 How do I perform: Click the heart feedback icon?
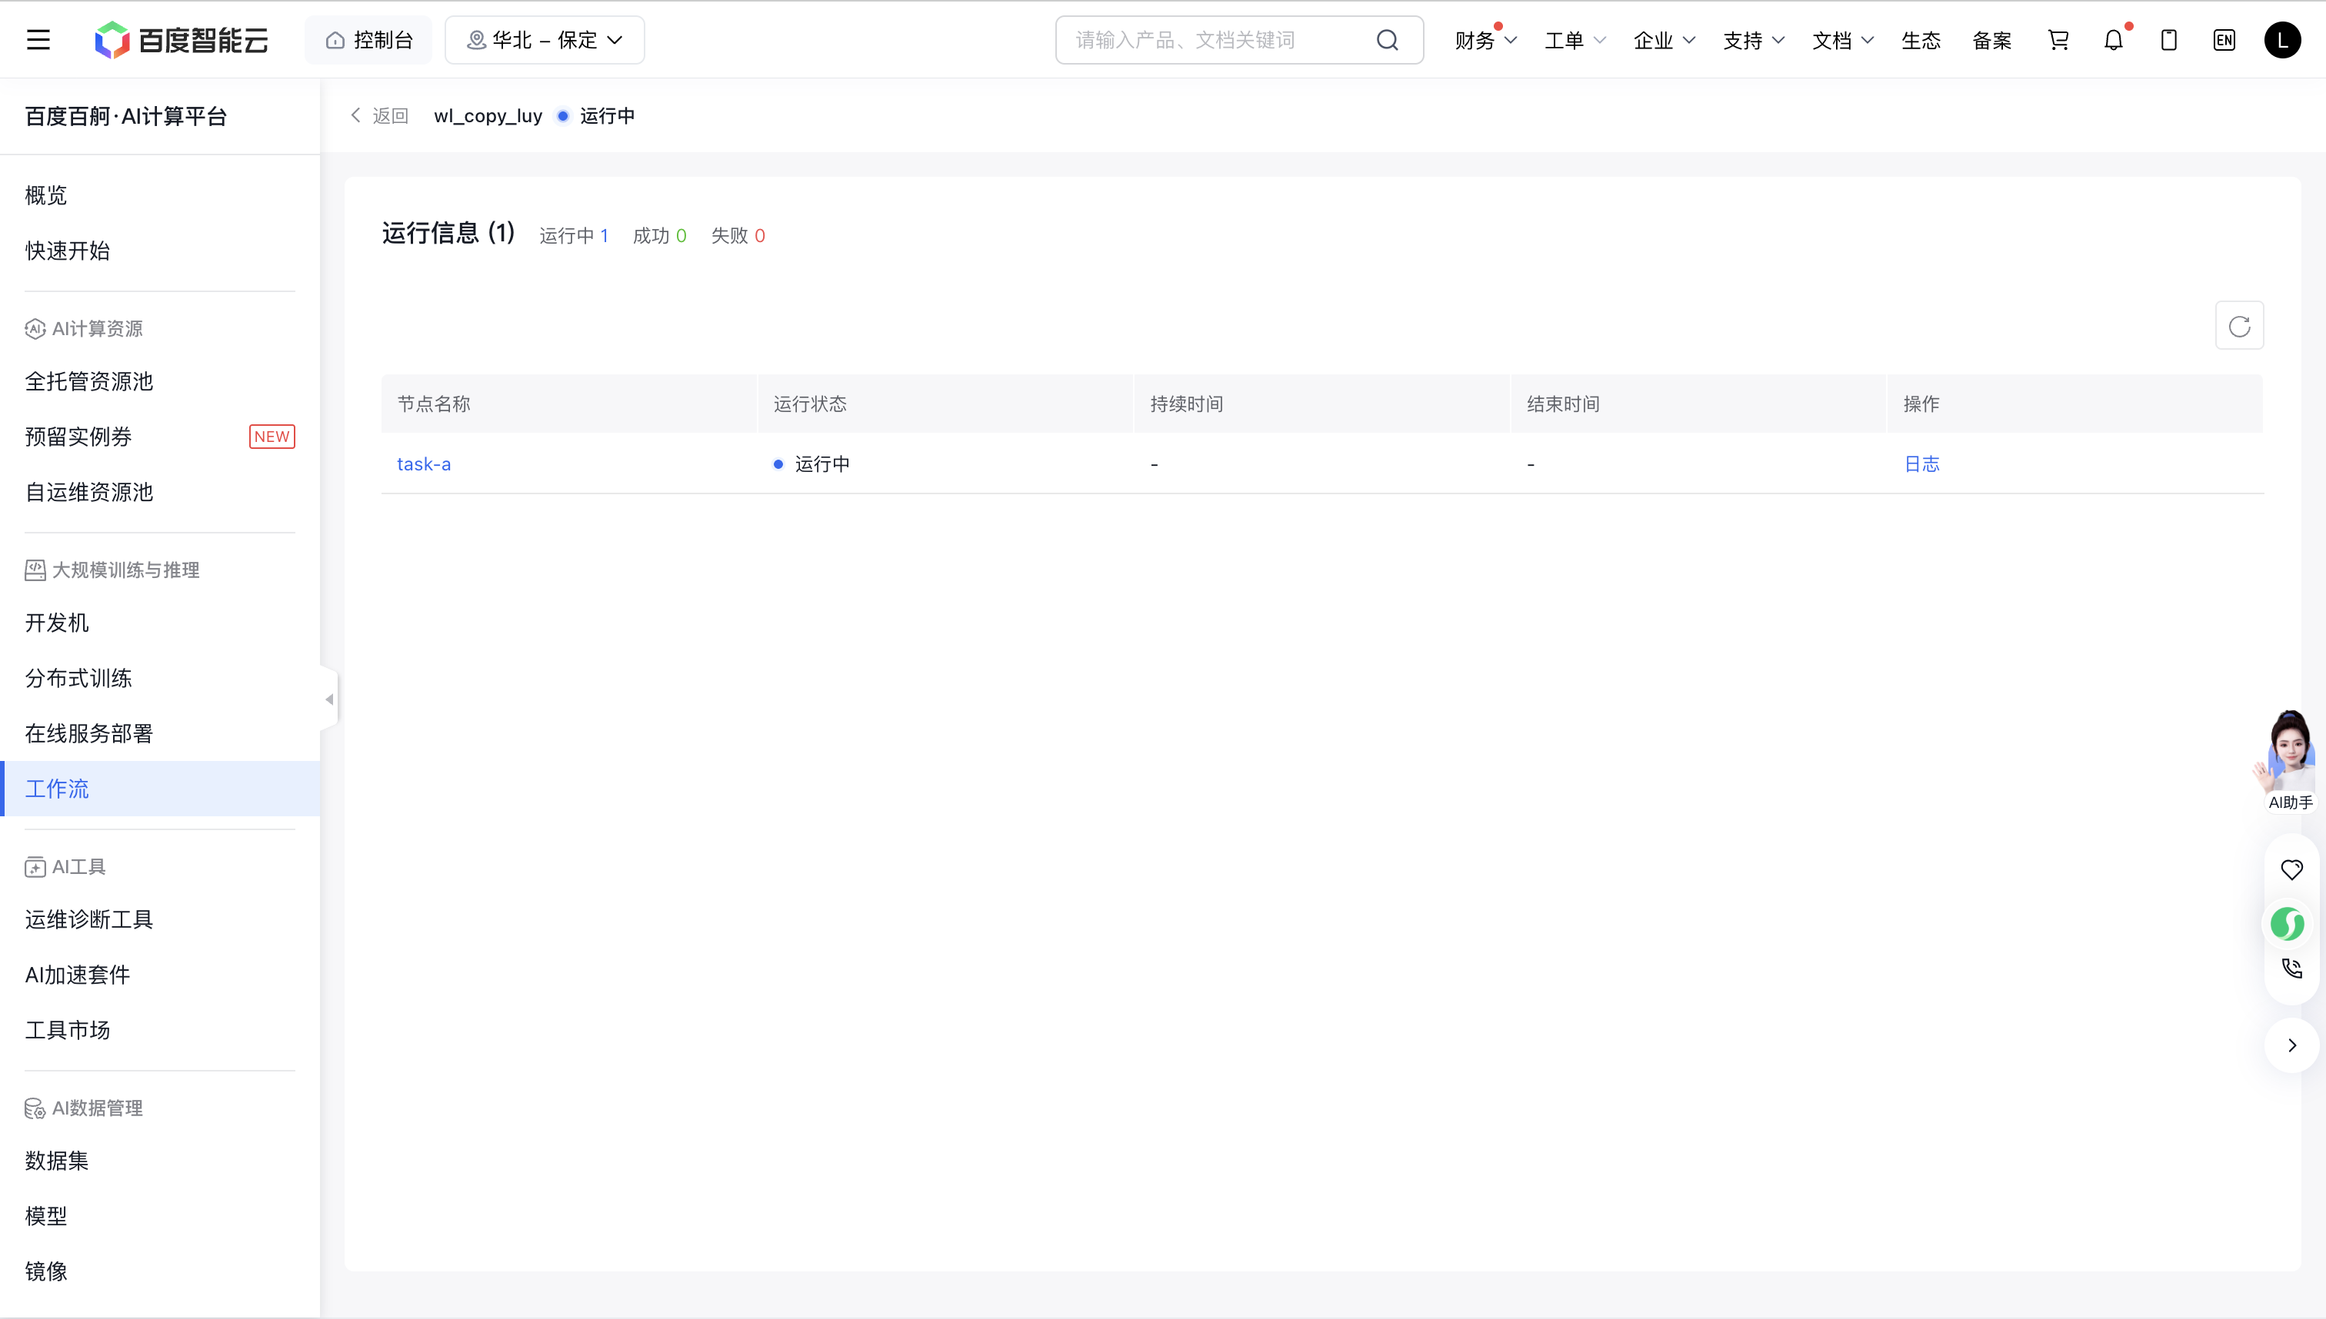pos(2291,869)
